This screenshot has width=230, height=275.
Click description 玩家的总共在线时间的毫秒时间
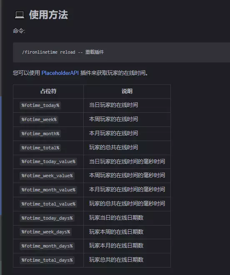coord(127,203)
